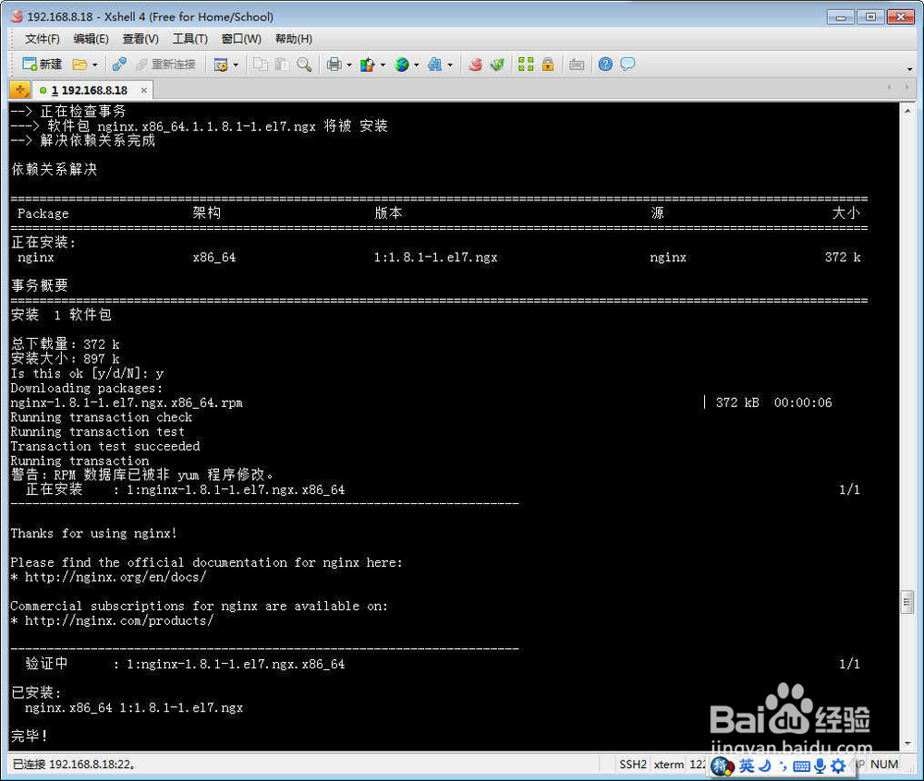This screenshot has height=781, width=924.
Task: Expand the Open-session dropdown arrow
Action: (95, 65)
